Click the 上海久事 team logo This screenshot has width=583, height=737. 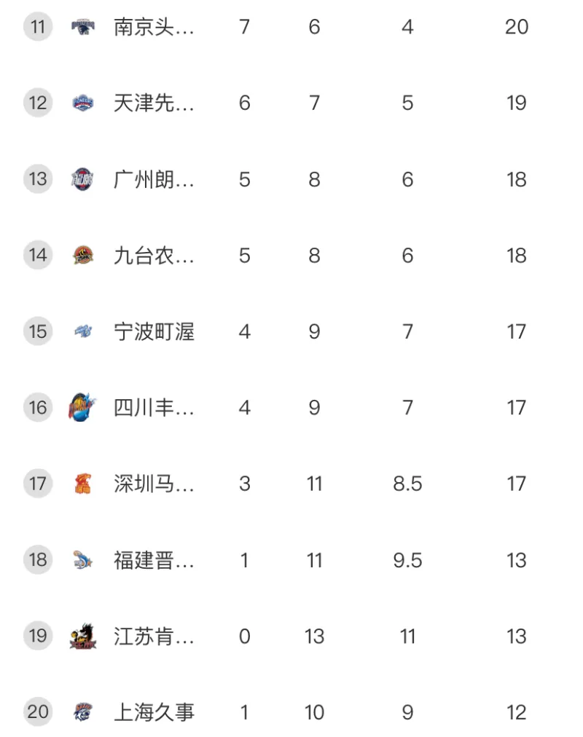[83, 712]
